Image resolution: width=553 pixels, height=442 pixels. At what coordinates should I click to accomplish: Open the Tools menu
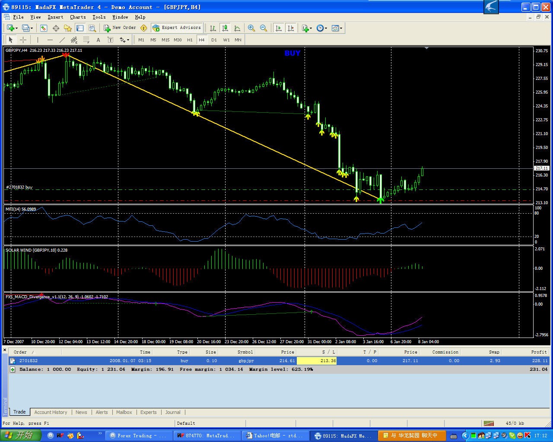(x=99, y=17)
